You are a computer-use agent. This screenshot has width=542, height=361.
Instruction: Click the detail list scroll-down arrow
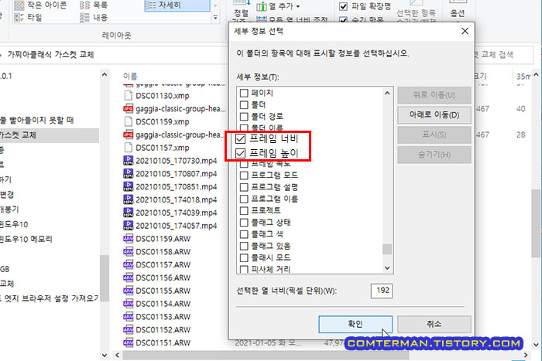coord(387,267)
